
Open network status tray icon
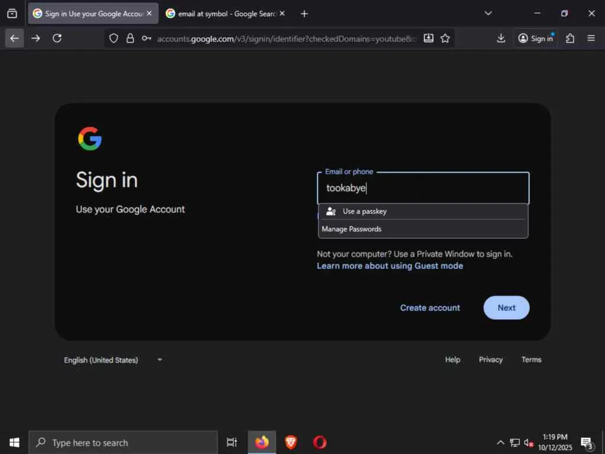click(515, 442)
